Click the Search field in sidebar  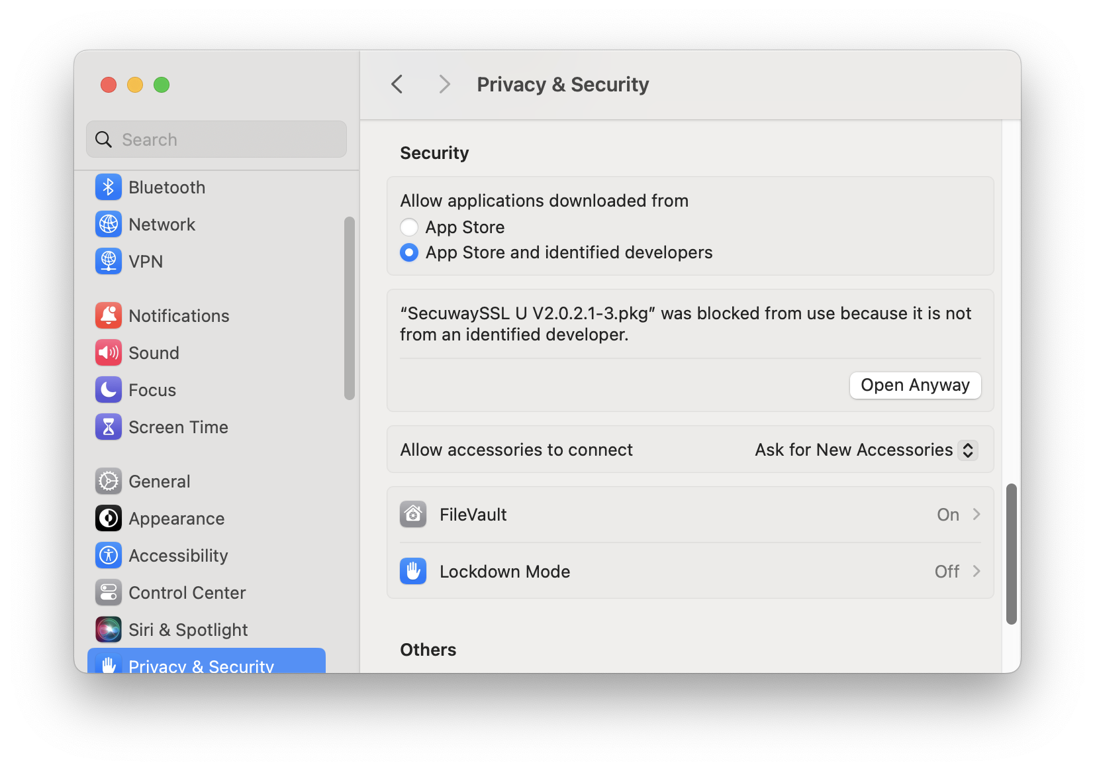pos(216,140)
